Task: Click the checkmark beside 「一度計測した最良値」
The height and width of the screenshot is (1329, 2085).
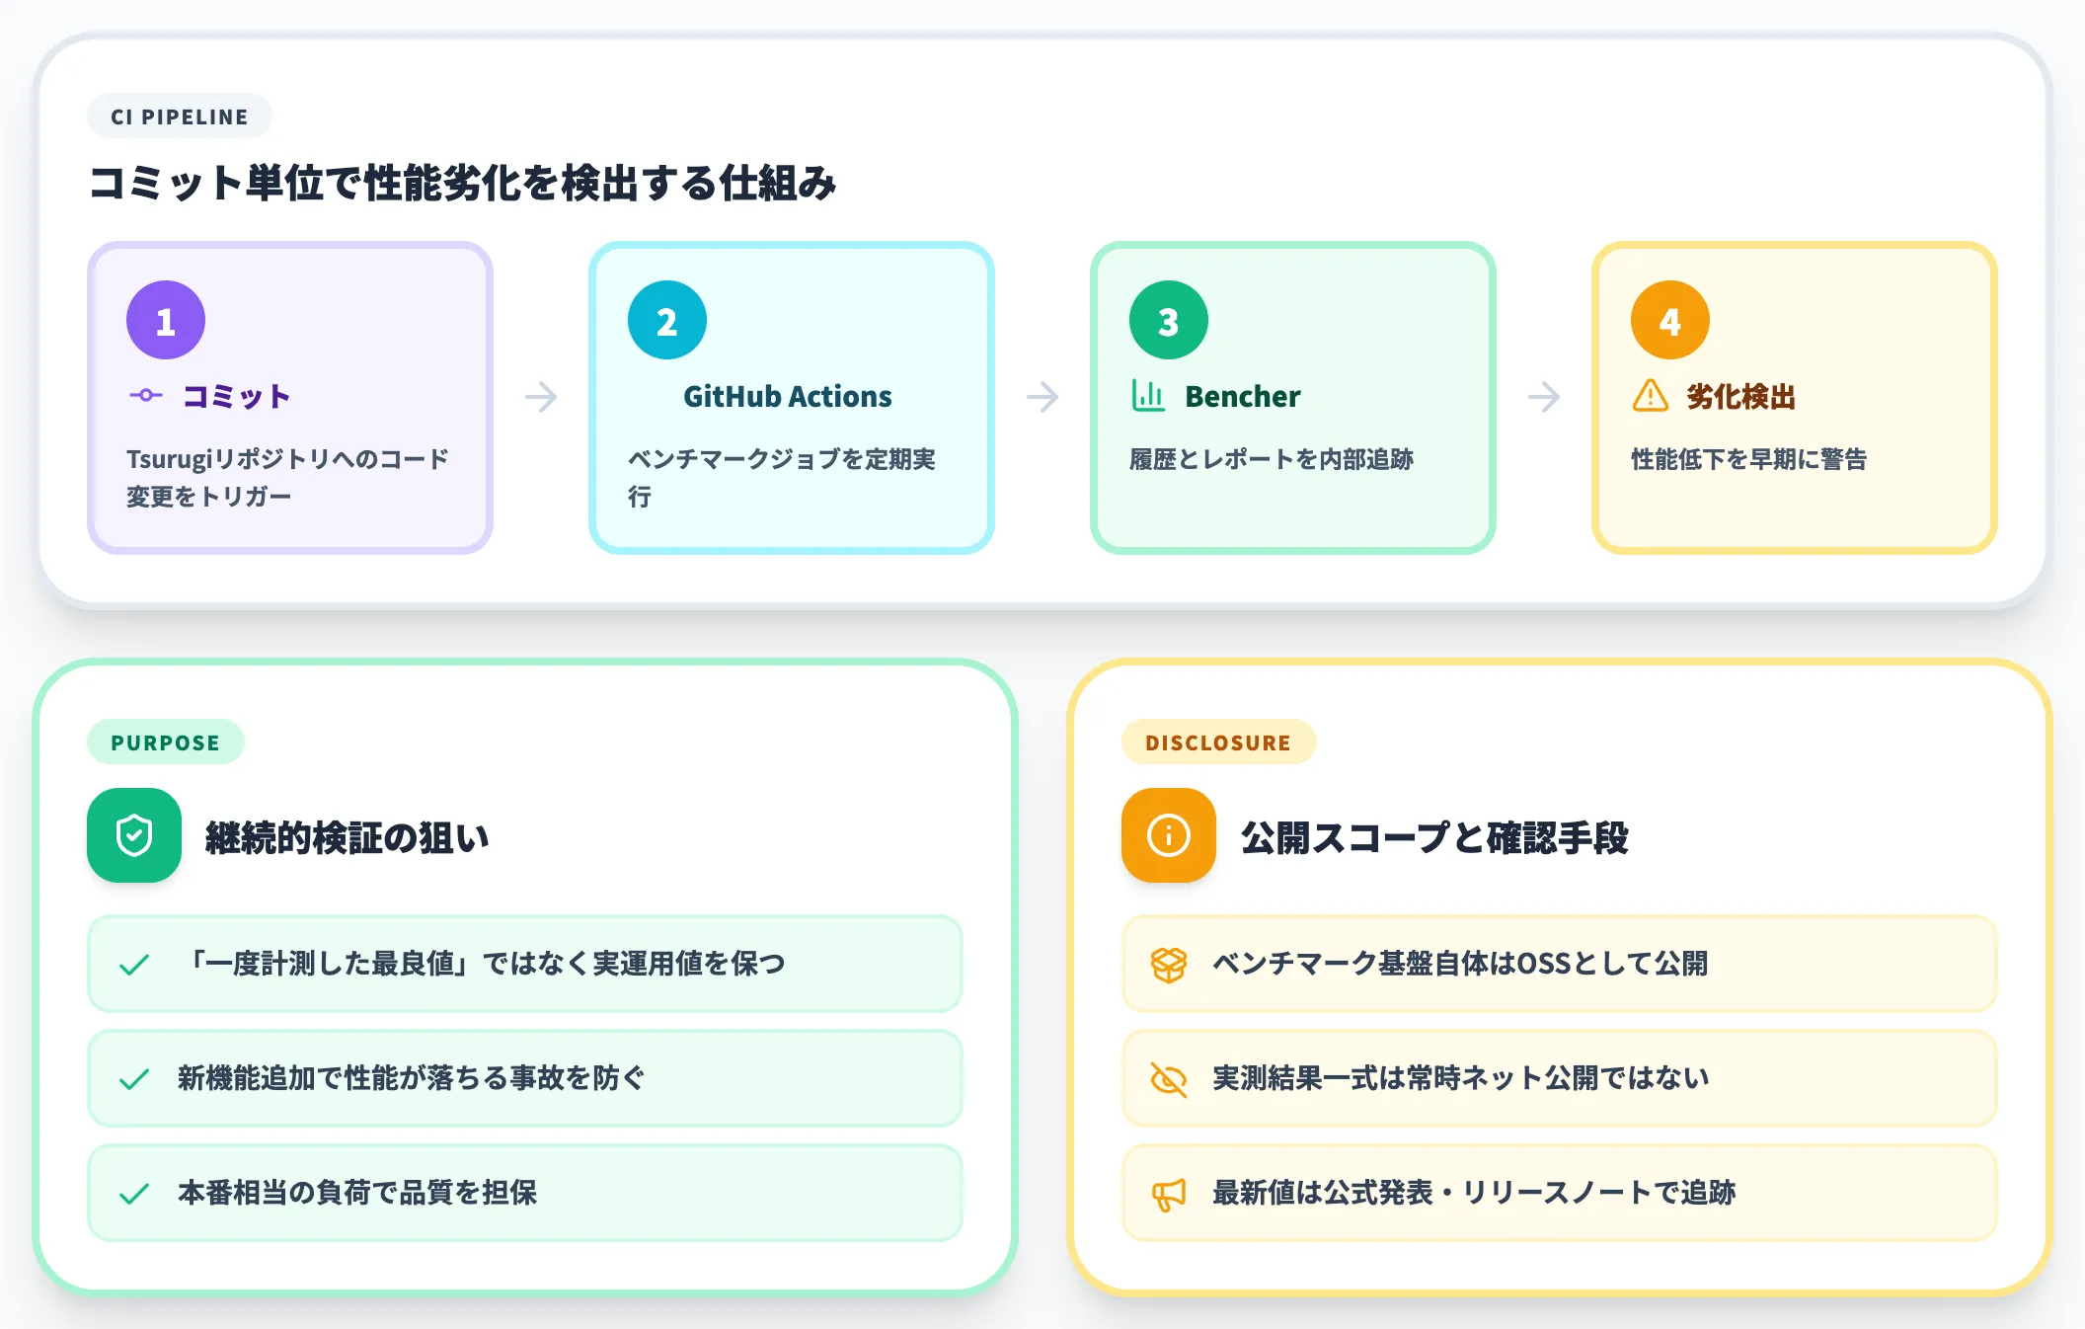Action: coord(134,965)
